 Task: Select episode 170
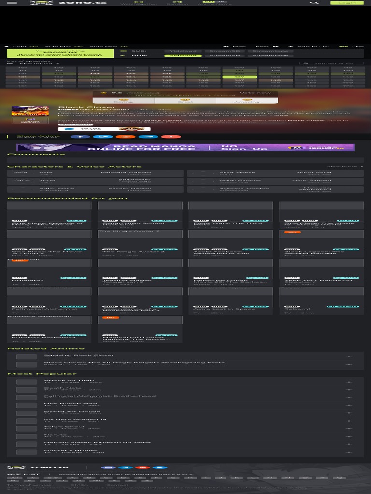coord(348,86)
